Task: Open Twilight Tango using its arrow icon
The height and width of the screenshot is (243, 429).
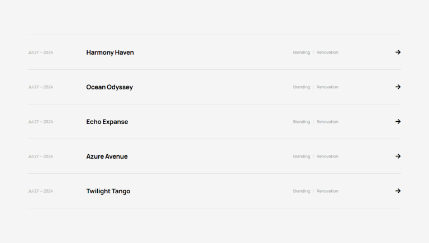Action: click(398, 191)
